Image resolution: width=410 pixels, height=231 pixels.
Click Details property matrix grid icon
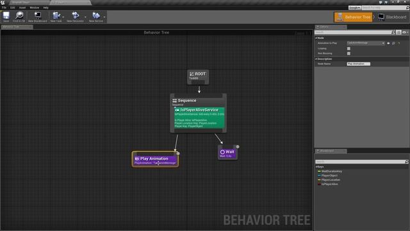click(x=398, y=32)
